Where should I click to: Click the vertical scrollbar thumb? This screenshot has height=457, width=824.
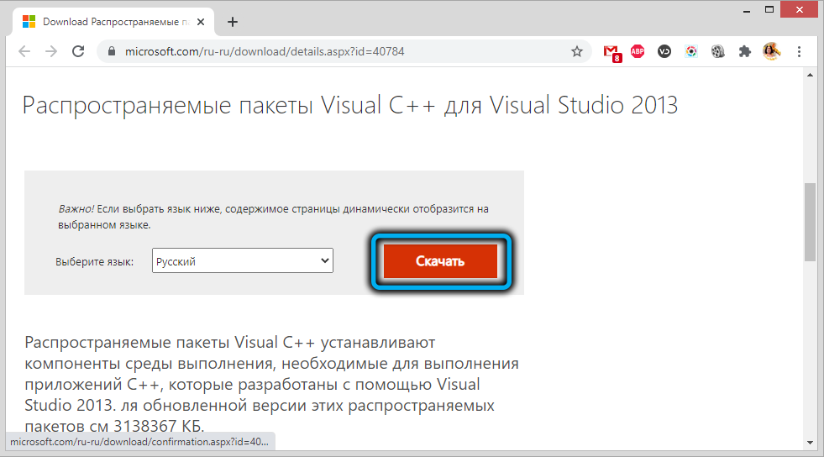coord(810,222)
